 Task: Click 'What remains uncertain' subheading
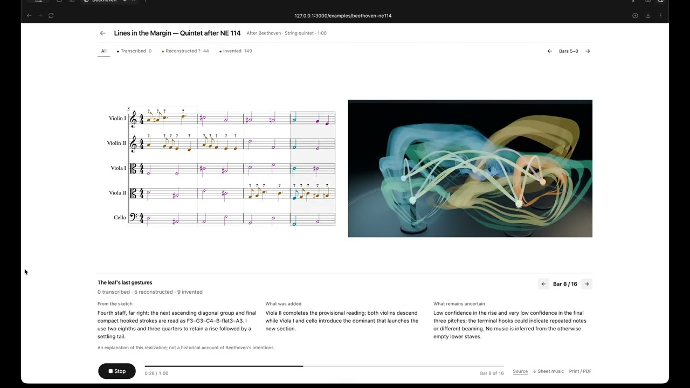coord(459,304)
